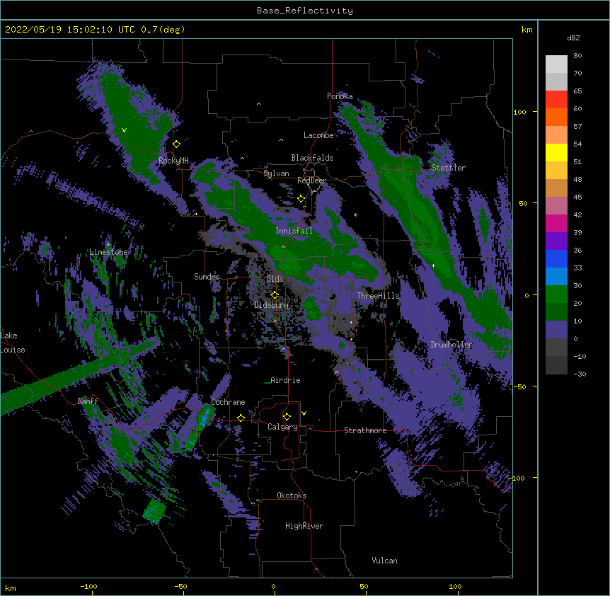610x596 pixels.
Task: Click the RockyMH city label
Action: click(173, 161)
